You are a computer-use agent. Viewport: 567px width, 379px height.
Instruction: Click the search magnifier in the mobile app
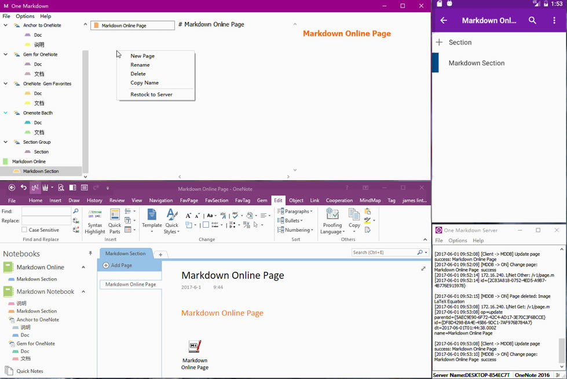[x=533, y=20]
